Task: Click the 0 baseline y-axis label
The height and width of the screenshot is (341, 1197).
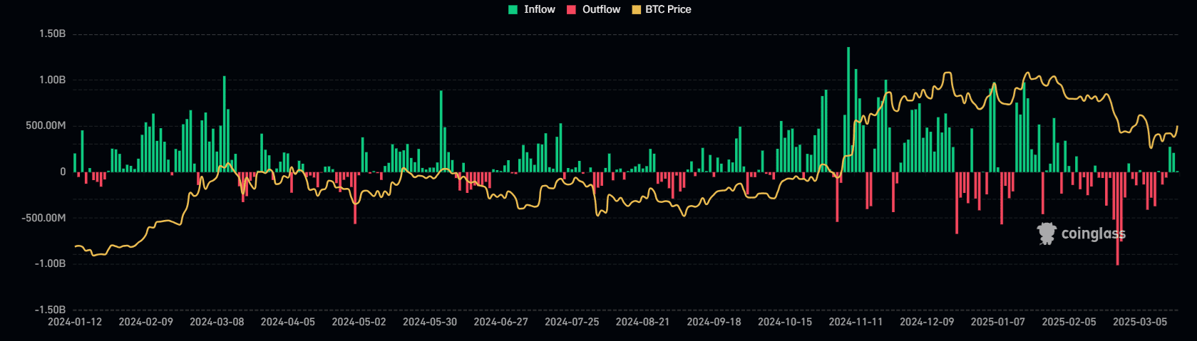Action: (63, 172)
